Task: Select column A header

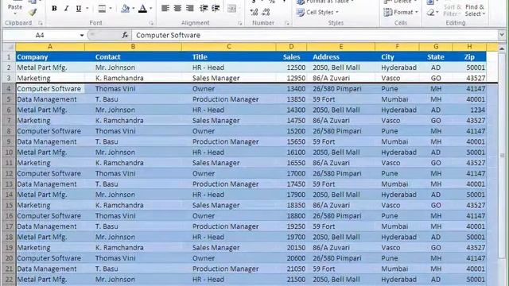Action: click(x=50, y=47)
